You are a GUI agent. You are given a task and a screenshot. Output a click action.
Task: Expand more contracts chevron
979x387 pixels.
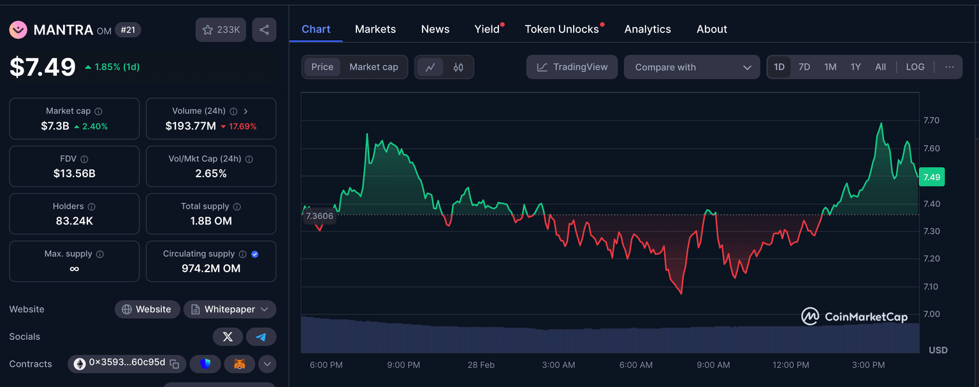pyautogui.click(x=267, y=364)
